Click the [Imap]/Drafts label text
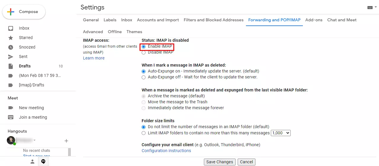 pos(31,85)
